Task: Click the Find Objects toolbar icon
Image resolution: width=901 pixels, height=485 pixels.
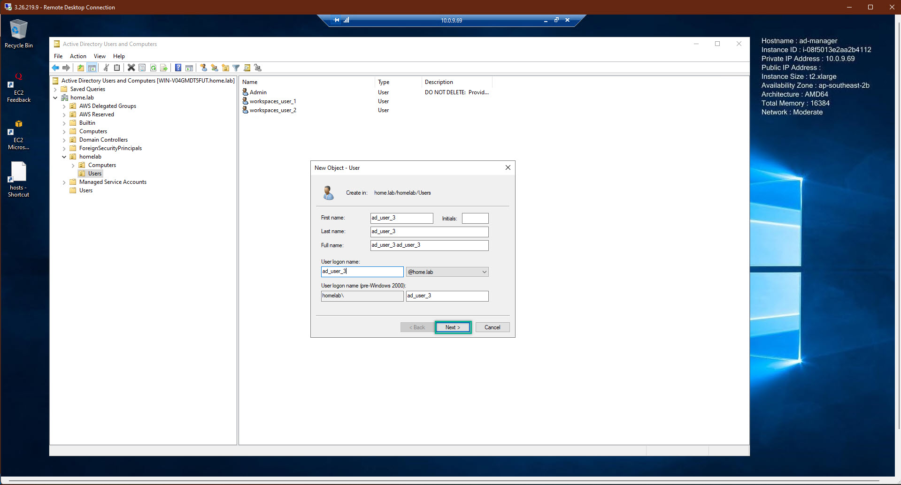Action: point(247,68)
